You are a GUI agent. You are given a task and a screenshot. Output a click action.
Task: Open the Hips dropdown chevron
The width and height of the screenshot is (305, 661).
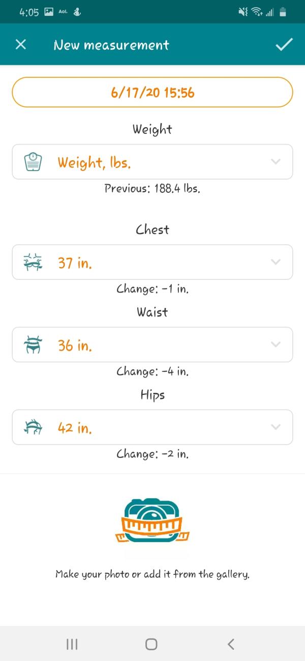[x=276, y=427]
